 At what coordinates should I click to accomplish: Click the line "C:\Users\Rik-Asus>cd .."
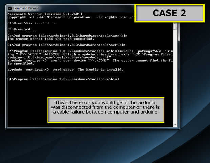pos(31,23)
